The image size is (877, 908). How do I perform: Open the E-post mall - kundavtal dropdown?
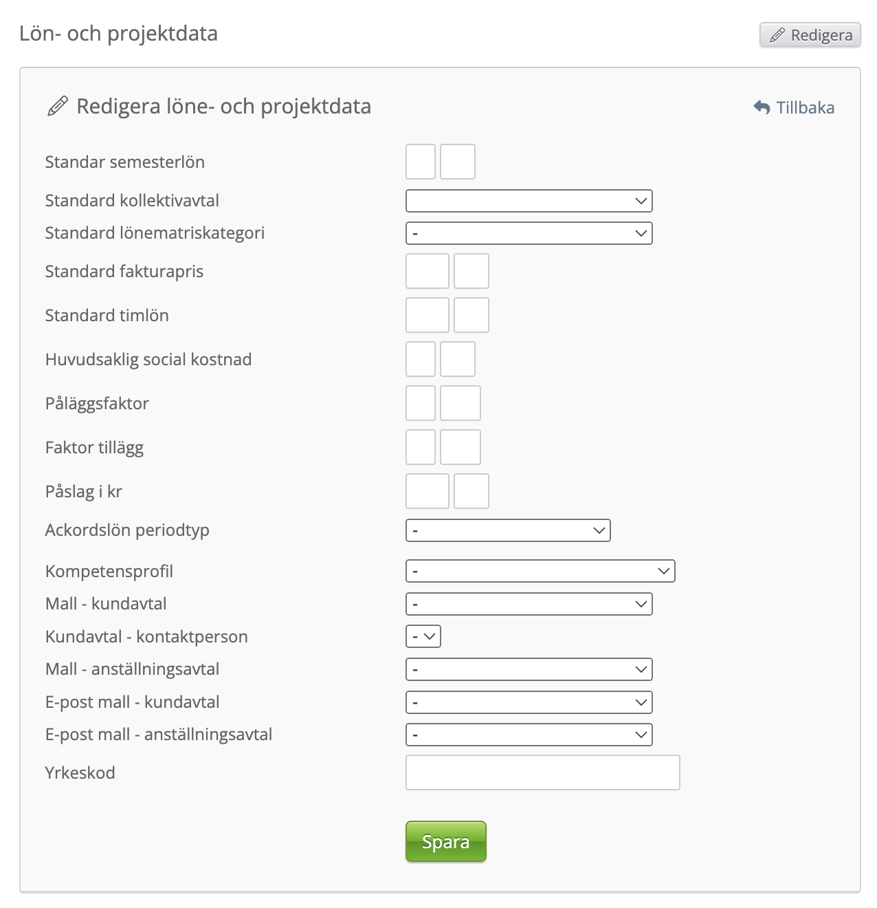529,702
